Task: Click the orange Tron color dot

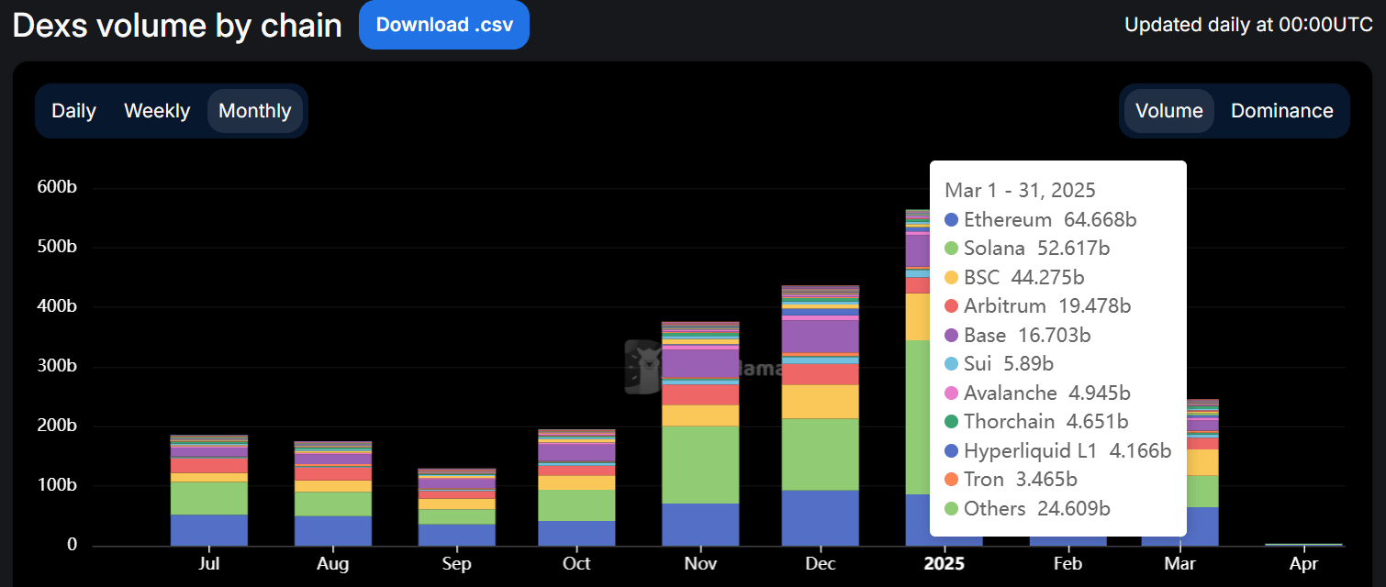Action: 951,479
